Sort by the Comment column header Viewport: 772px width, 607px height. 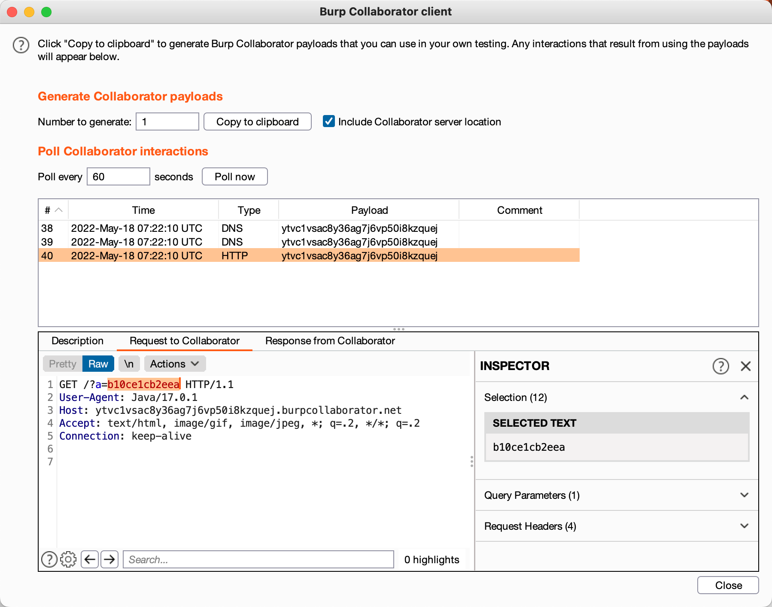tap(520, 210)
